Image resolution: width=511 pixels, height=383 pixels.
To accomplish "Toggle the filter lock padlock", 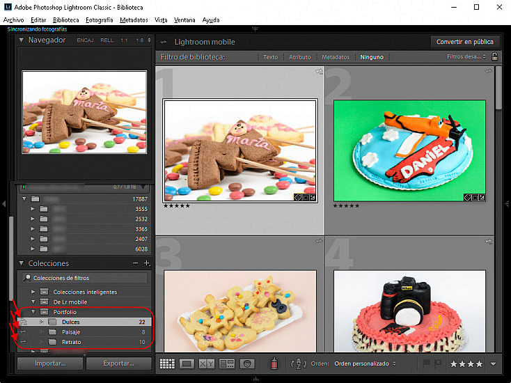I will [x=494, y=56].
